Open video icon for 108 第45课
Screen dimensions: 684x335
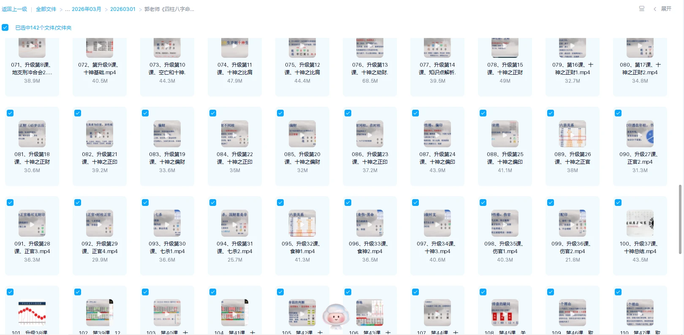click(x=505, y=313)
